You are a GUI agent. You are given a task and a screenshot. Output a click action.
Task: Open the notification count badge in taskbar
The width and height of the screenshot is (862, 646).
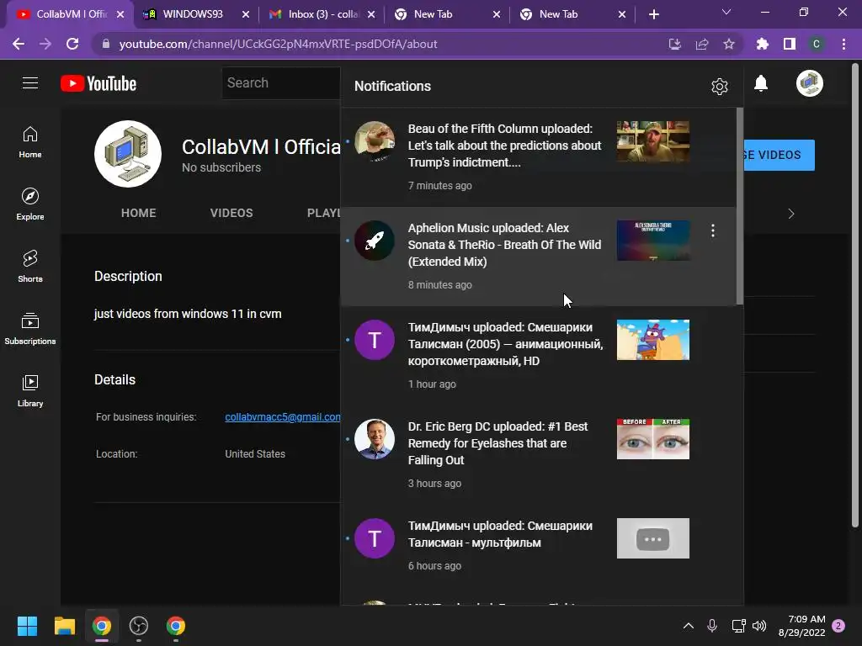(x=838, y=626)
